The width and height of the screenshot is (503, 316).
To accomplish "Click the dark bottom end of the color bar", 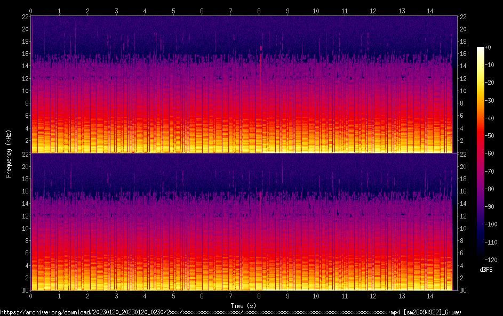I will pyautogui.click(x=481, y=258).
